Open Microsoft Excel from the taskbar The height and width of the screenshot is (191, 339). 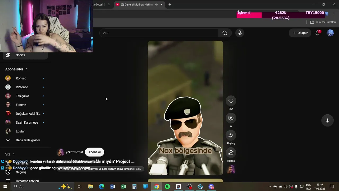pos(123,187)
